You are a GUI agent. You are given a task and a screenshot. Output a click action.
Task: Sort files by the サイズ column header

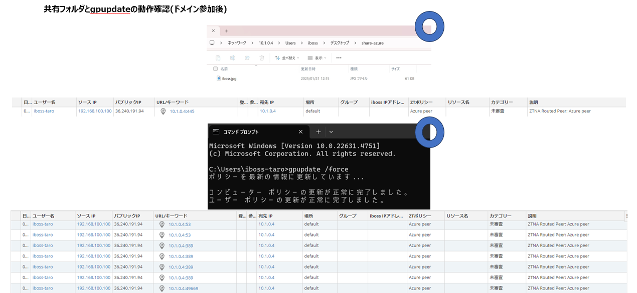395,69
